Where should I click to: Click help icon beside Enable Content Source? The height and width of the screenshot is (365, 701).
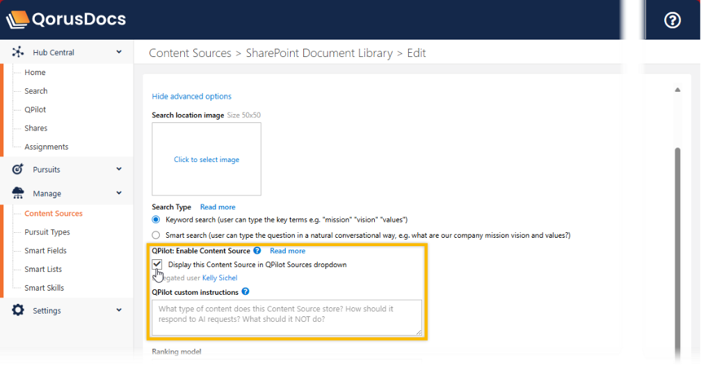point(257,251)
